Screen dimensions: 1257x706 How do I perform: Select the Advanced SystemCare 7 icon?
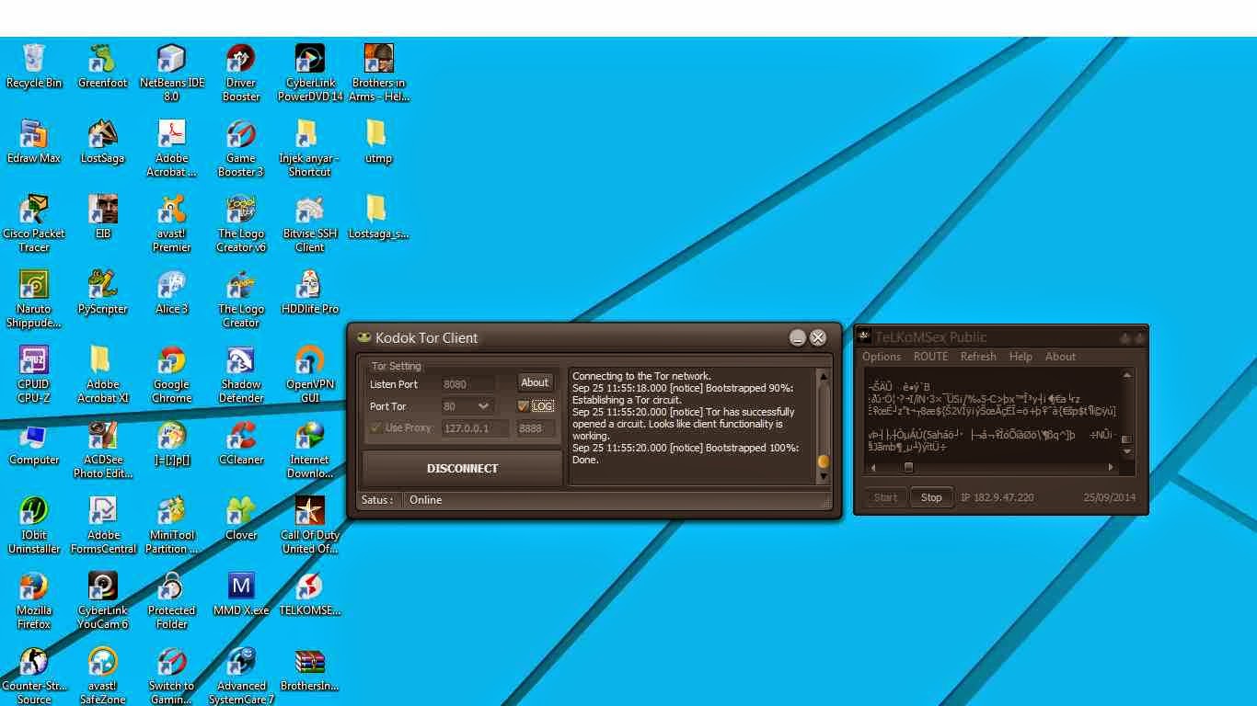(x=241, y=676)
